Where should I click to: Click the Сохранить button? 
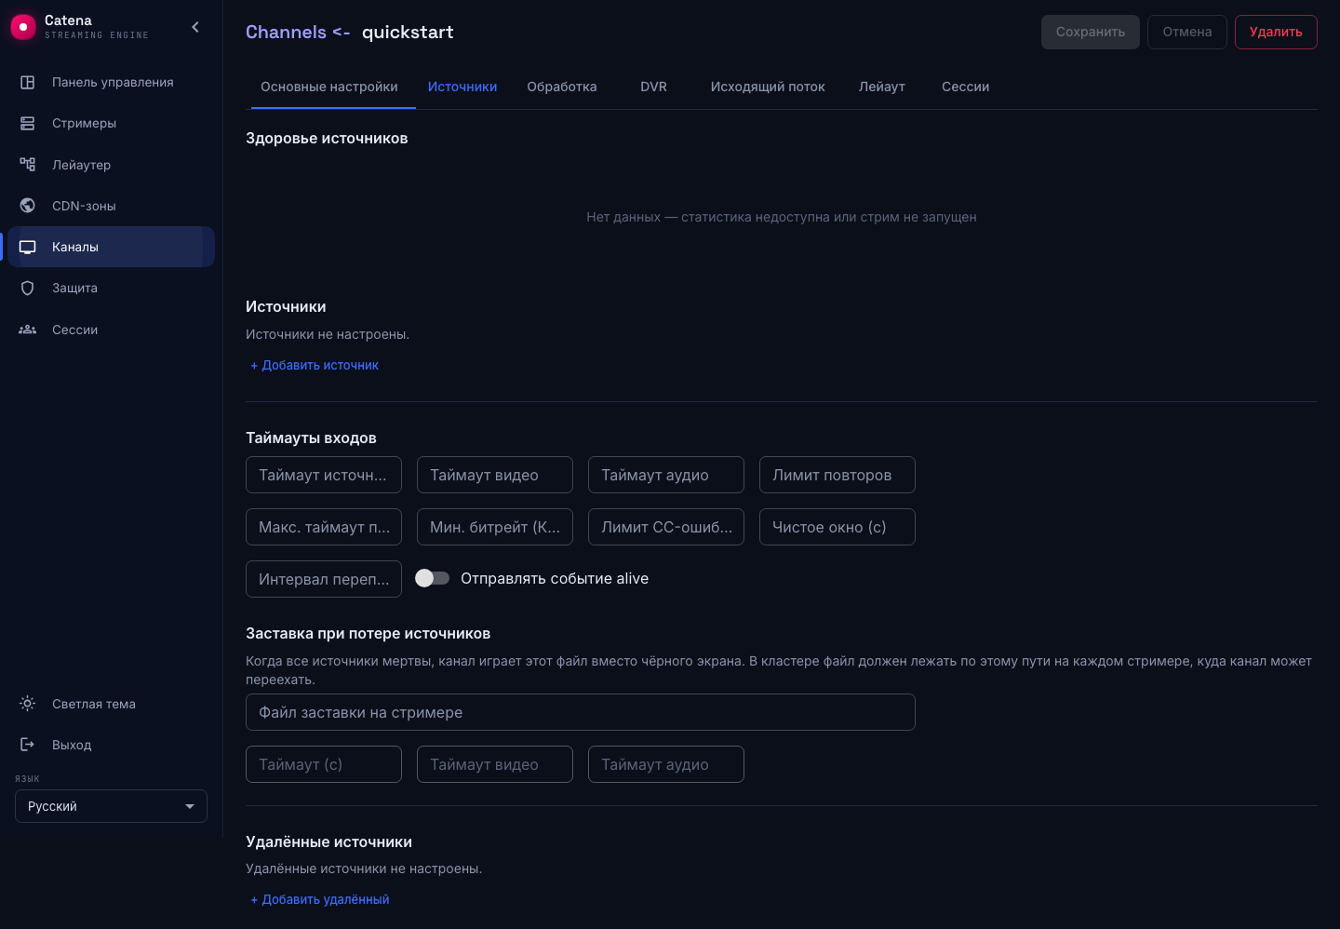click(x=1090, y=32)
